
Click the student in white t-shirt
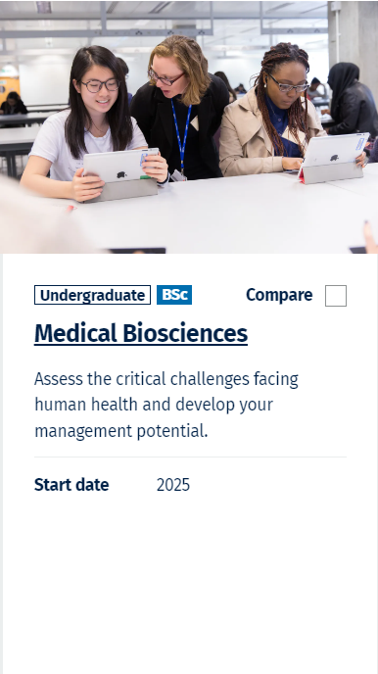pos(92,124)
